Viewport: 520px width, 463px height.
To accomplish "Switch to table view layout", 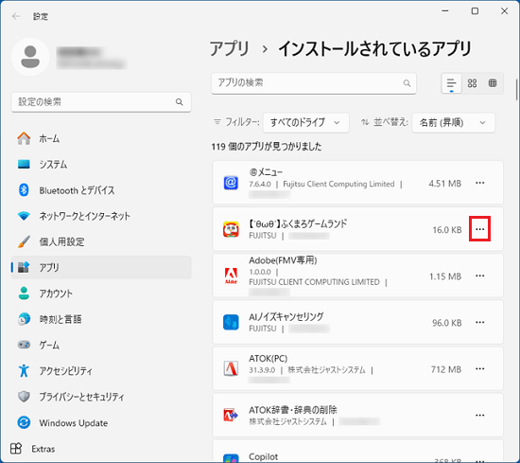I will pos(493,83).
